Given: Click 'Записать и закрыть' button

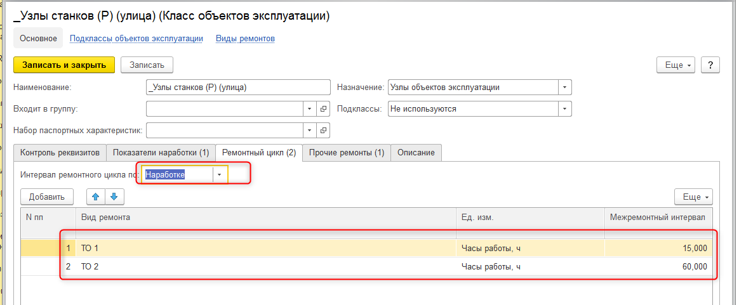Looking at the screenshot, I should pos(64,65).
